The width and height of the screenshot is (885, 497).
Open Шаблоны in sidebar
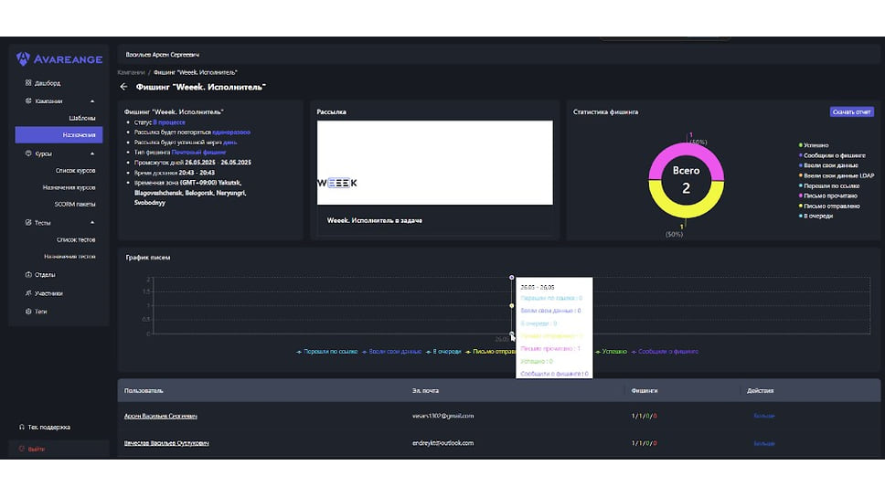(82, 118)
